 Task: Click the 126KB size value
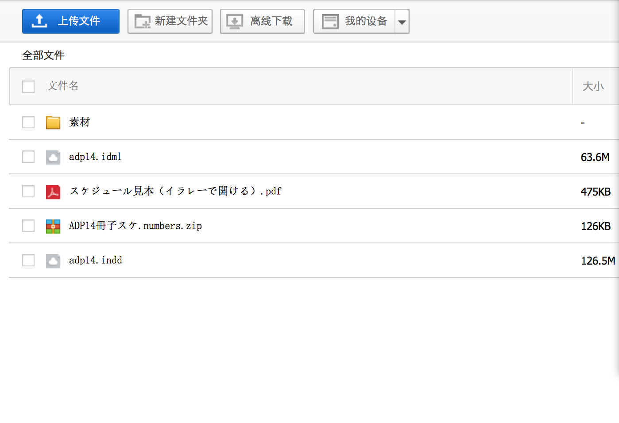(x=596, y=226)
